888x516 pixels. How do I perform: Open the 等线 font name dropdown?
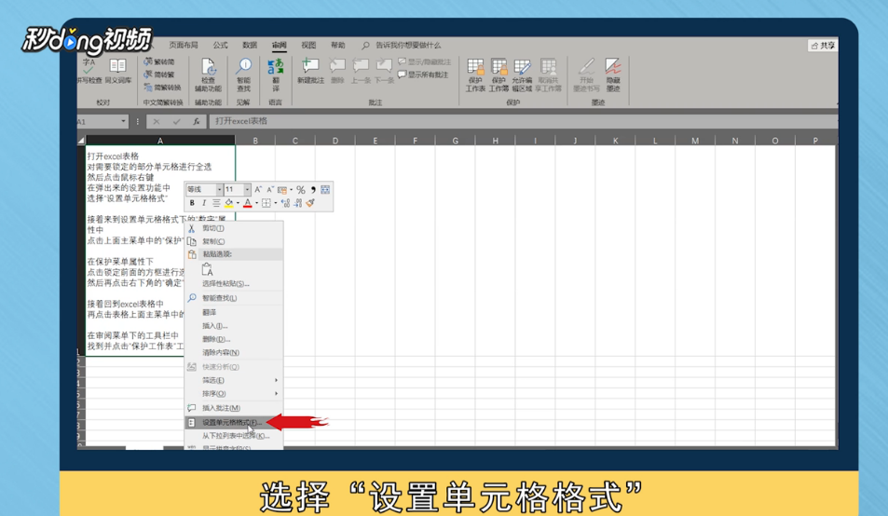[x=219, y=189]
